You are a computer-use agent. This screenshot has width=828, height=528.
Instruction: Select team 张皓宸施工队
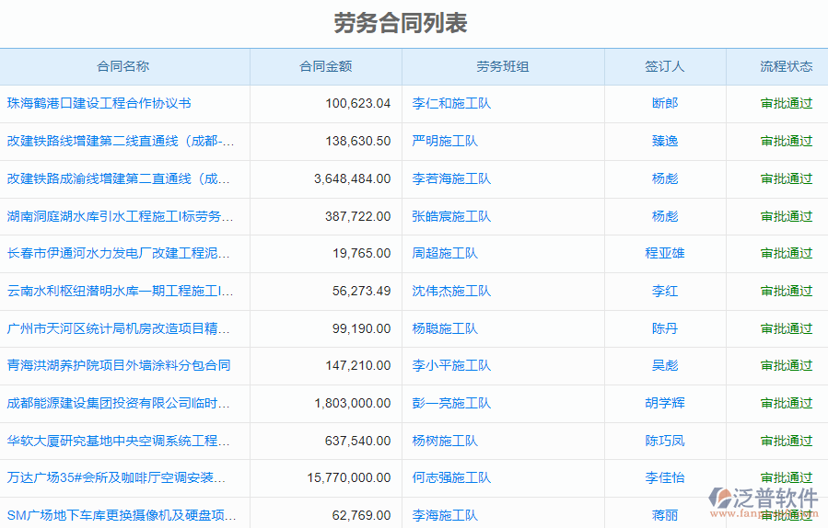coord(451,216)
